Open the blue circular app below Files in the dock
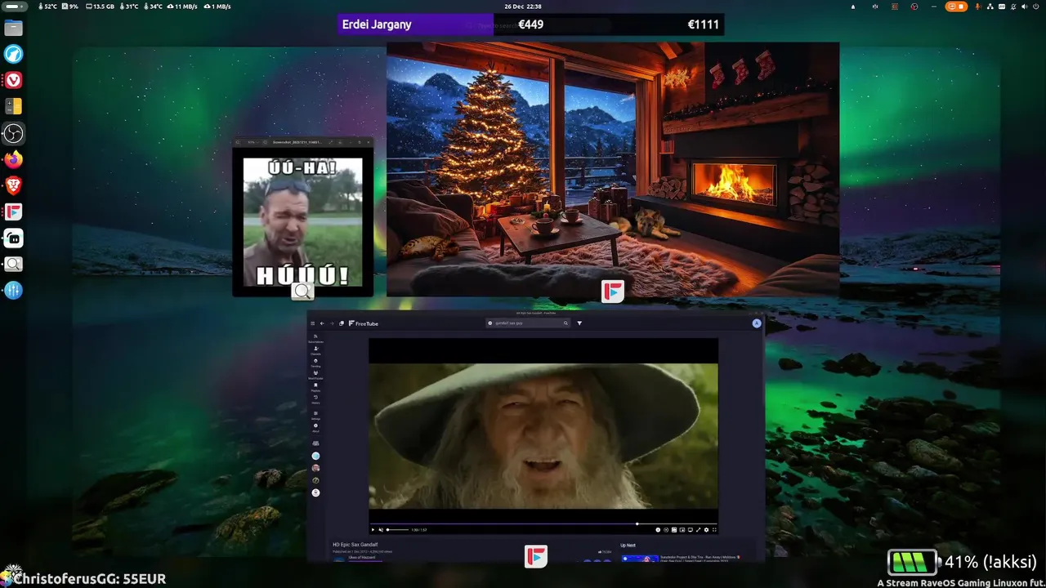 coord(13,54)
